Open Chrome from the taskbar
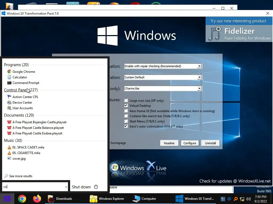273x204 pixels. point(22,199)
